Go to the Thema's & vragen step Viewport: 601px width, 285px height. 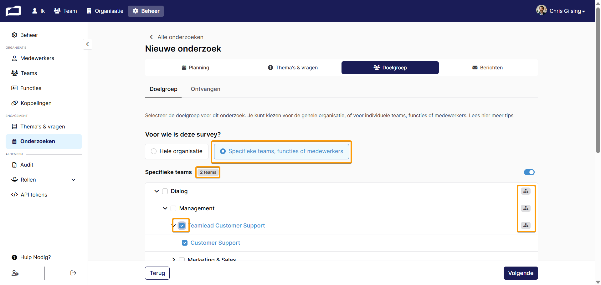click(x=293, y=67)
